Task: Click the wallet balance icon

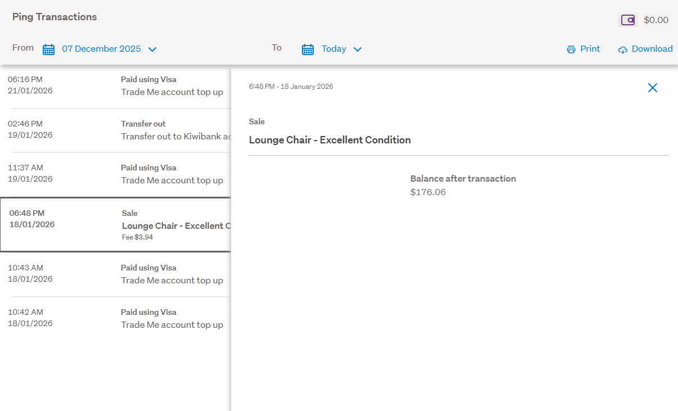Action: 627,20
